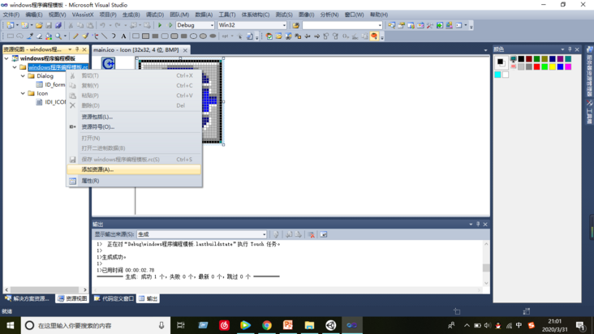Toggle word wrap in output pane

324,234
